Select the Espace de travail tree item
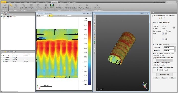This screenshot has height=93, width=178. (x=9, y=17)
